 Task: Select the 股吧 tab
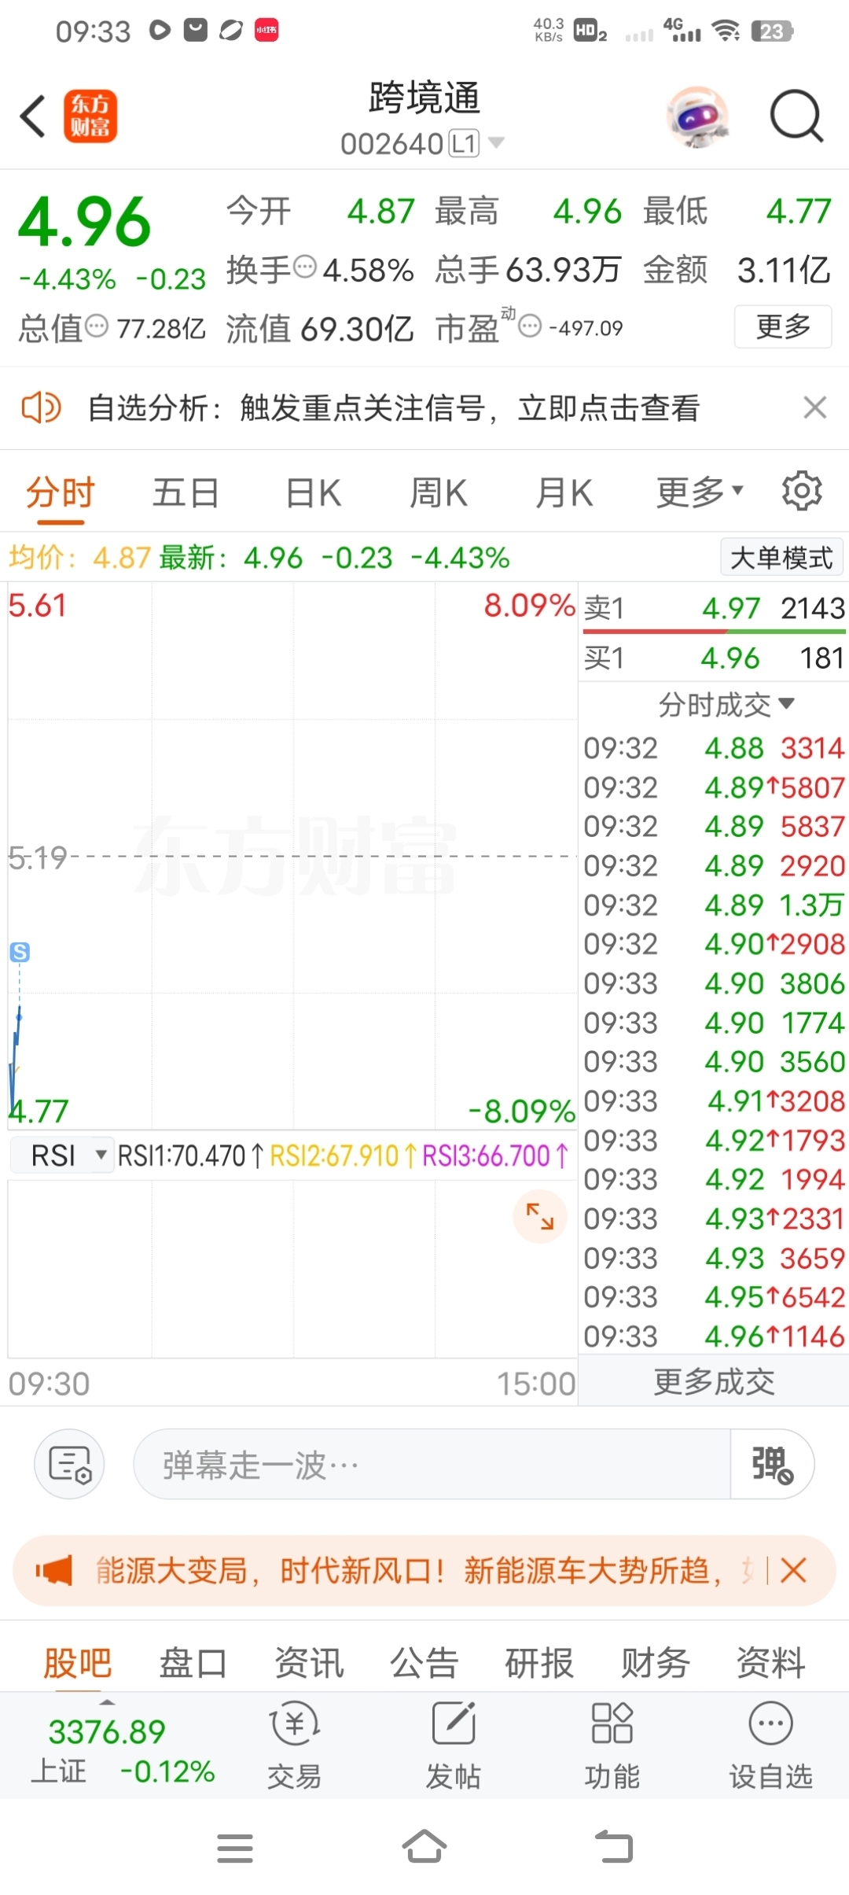77,1663
